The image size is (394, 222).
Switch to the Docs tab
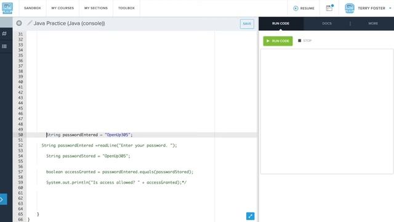(x=327, y=23)
